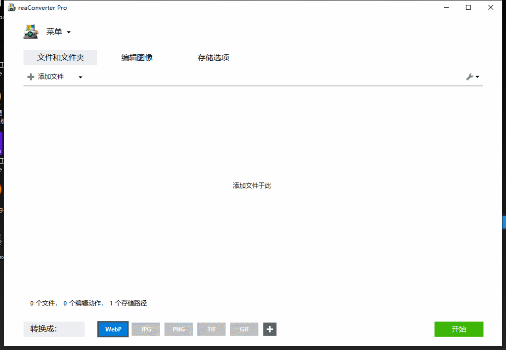Click the reaConverter logo beside 菜单
The width and height of the screenshot is (506, 350).
click(x=31, y=32)
